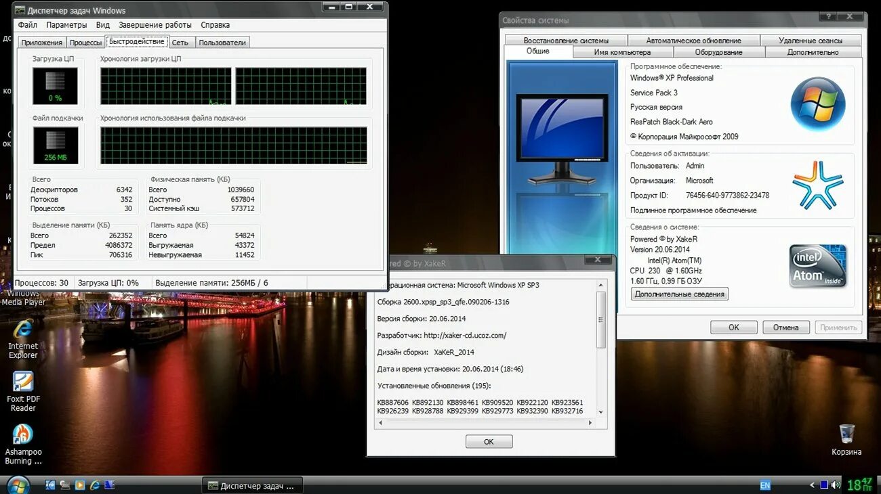
Task: Click Сборка 2600.xpsp_sp3_qfe text line
Action: click(443, 302)
